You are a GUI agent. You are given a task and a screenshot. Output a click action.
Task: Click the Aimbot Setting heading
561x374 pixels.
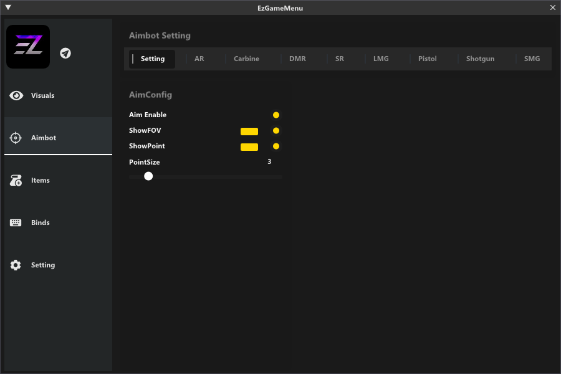click(x=160, y=36)
